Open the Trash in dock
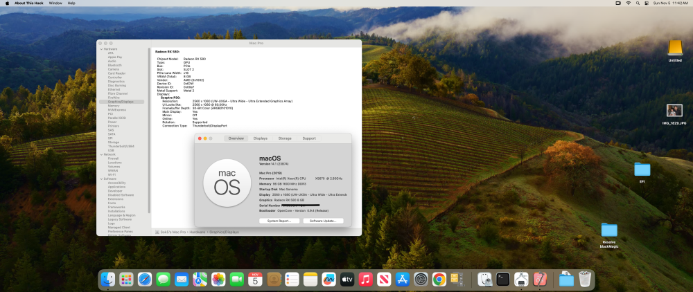Screen dimensions: 693x292 pyautogui.click(x=585, y=280)
